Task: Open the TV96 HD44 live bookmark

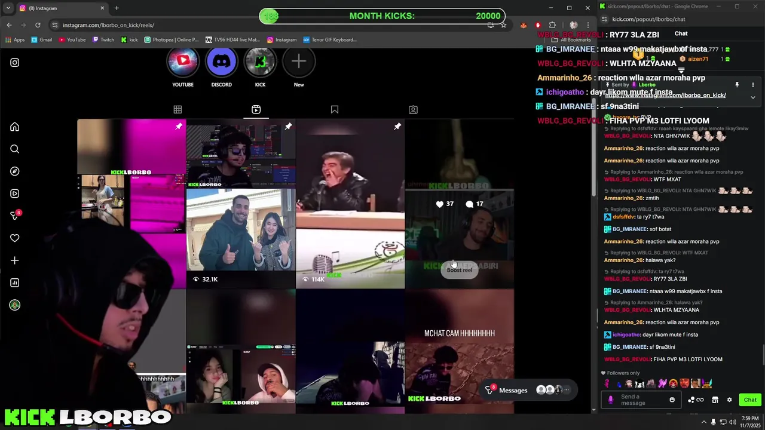Action: point(232,40)
